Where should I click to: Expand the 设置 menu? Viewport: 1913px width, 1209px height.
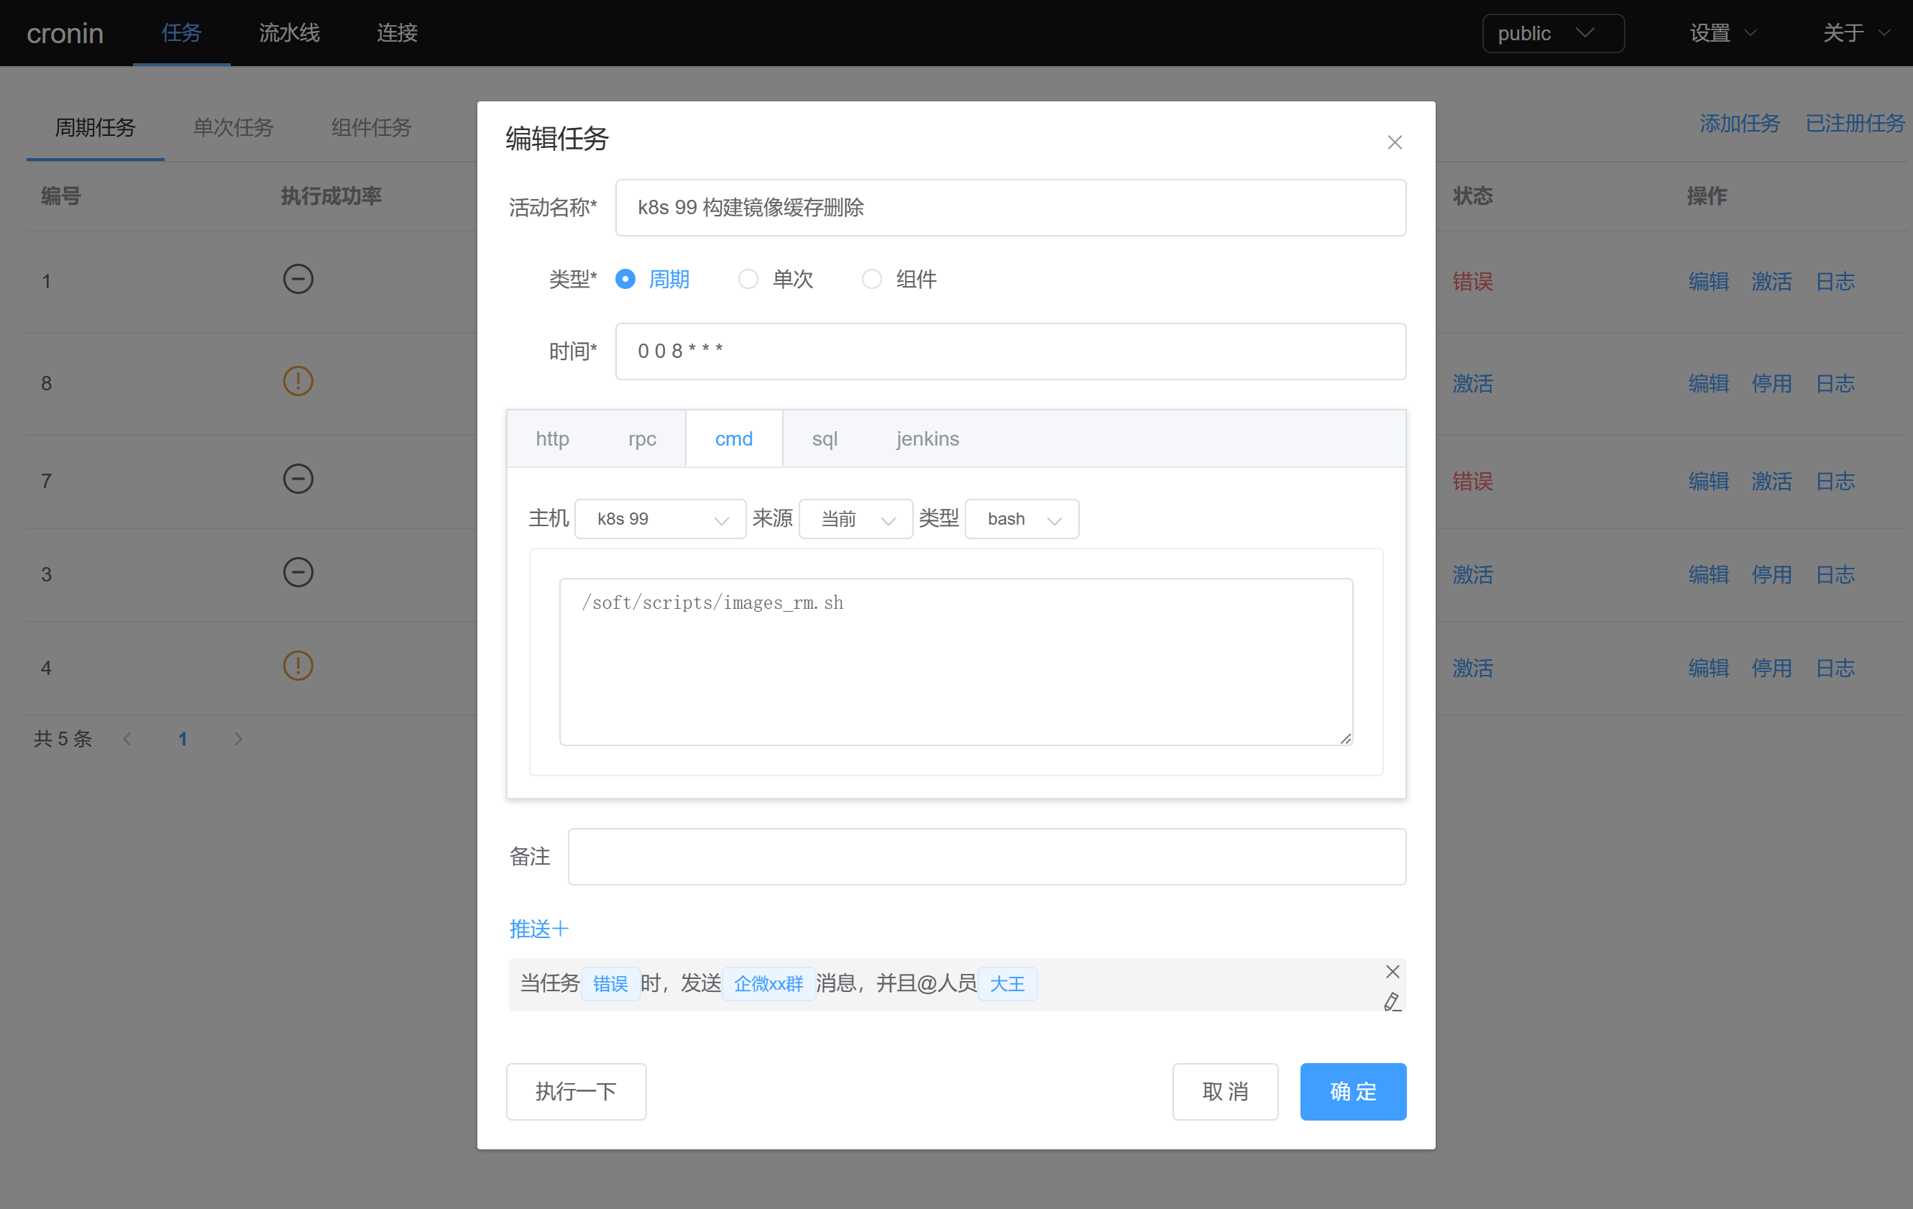click(x=1722, y=33)
